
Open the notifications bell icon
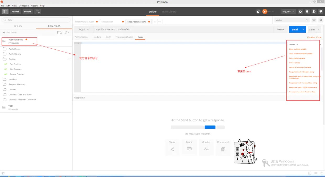(x=307, y=12)
